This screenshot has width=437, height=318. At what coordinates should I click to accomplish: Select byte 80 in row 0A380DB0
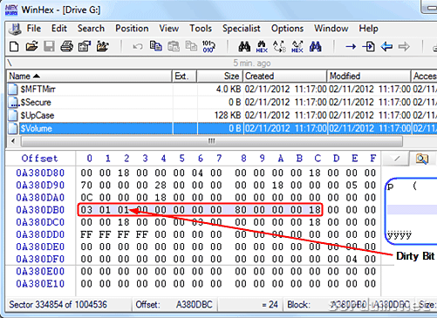coord(241,210)
